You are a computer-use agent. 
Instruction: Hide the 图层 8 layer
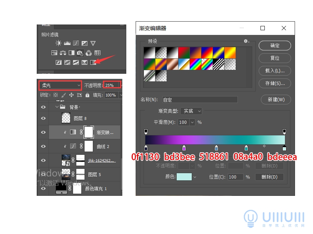[42, 117]
